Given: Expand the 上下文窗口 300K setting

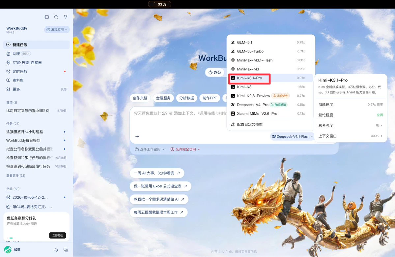Looking at the screenshot, I should (x=350, y=136).
